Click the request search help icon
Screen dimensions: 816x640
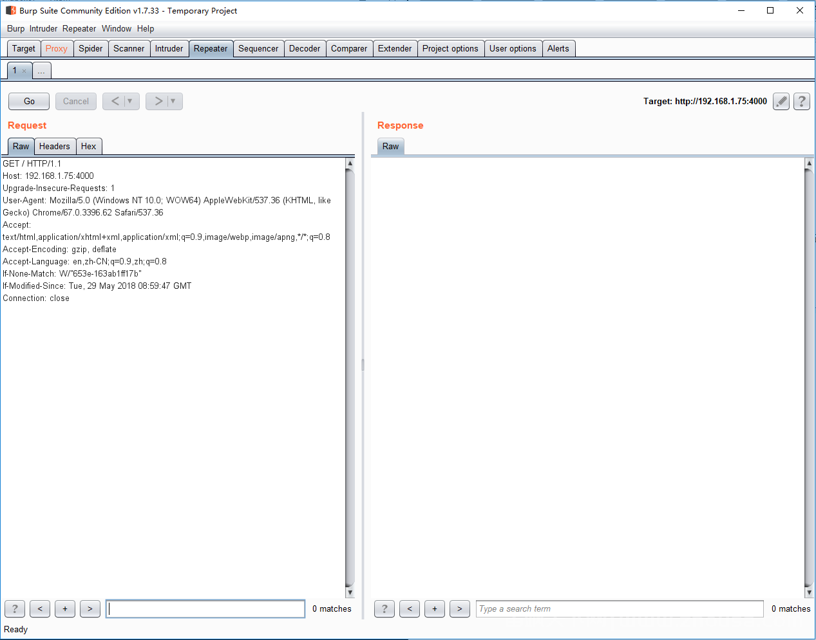pos(15,608)
